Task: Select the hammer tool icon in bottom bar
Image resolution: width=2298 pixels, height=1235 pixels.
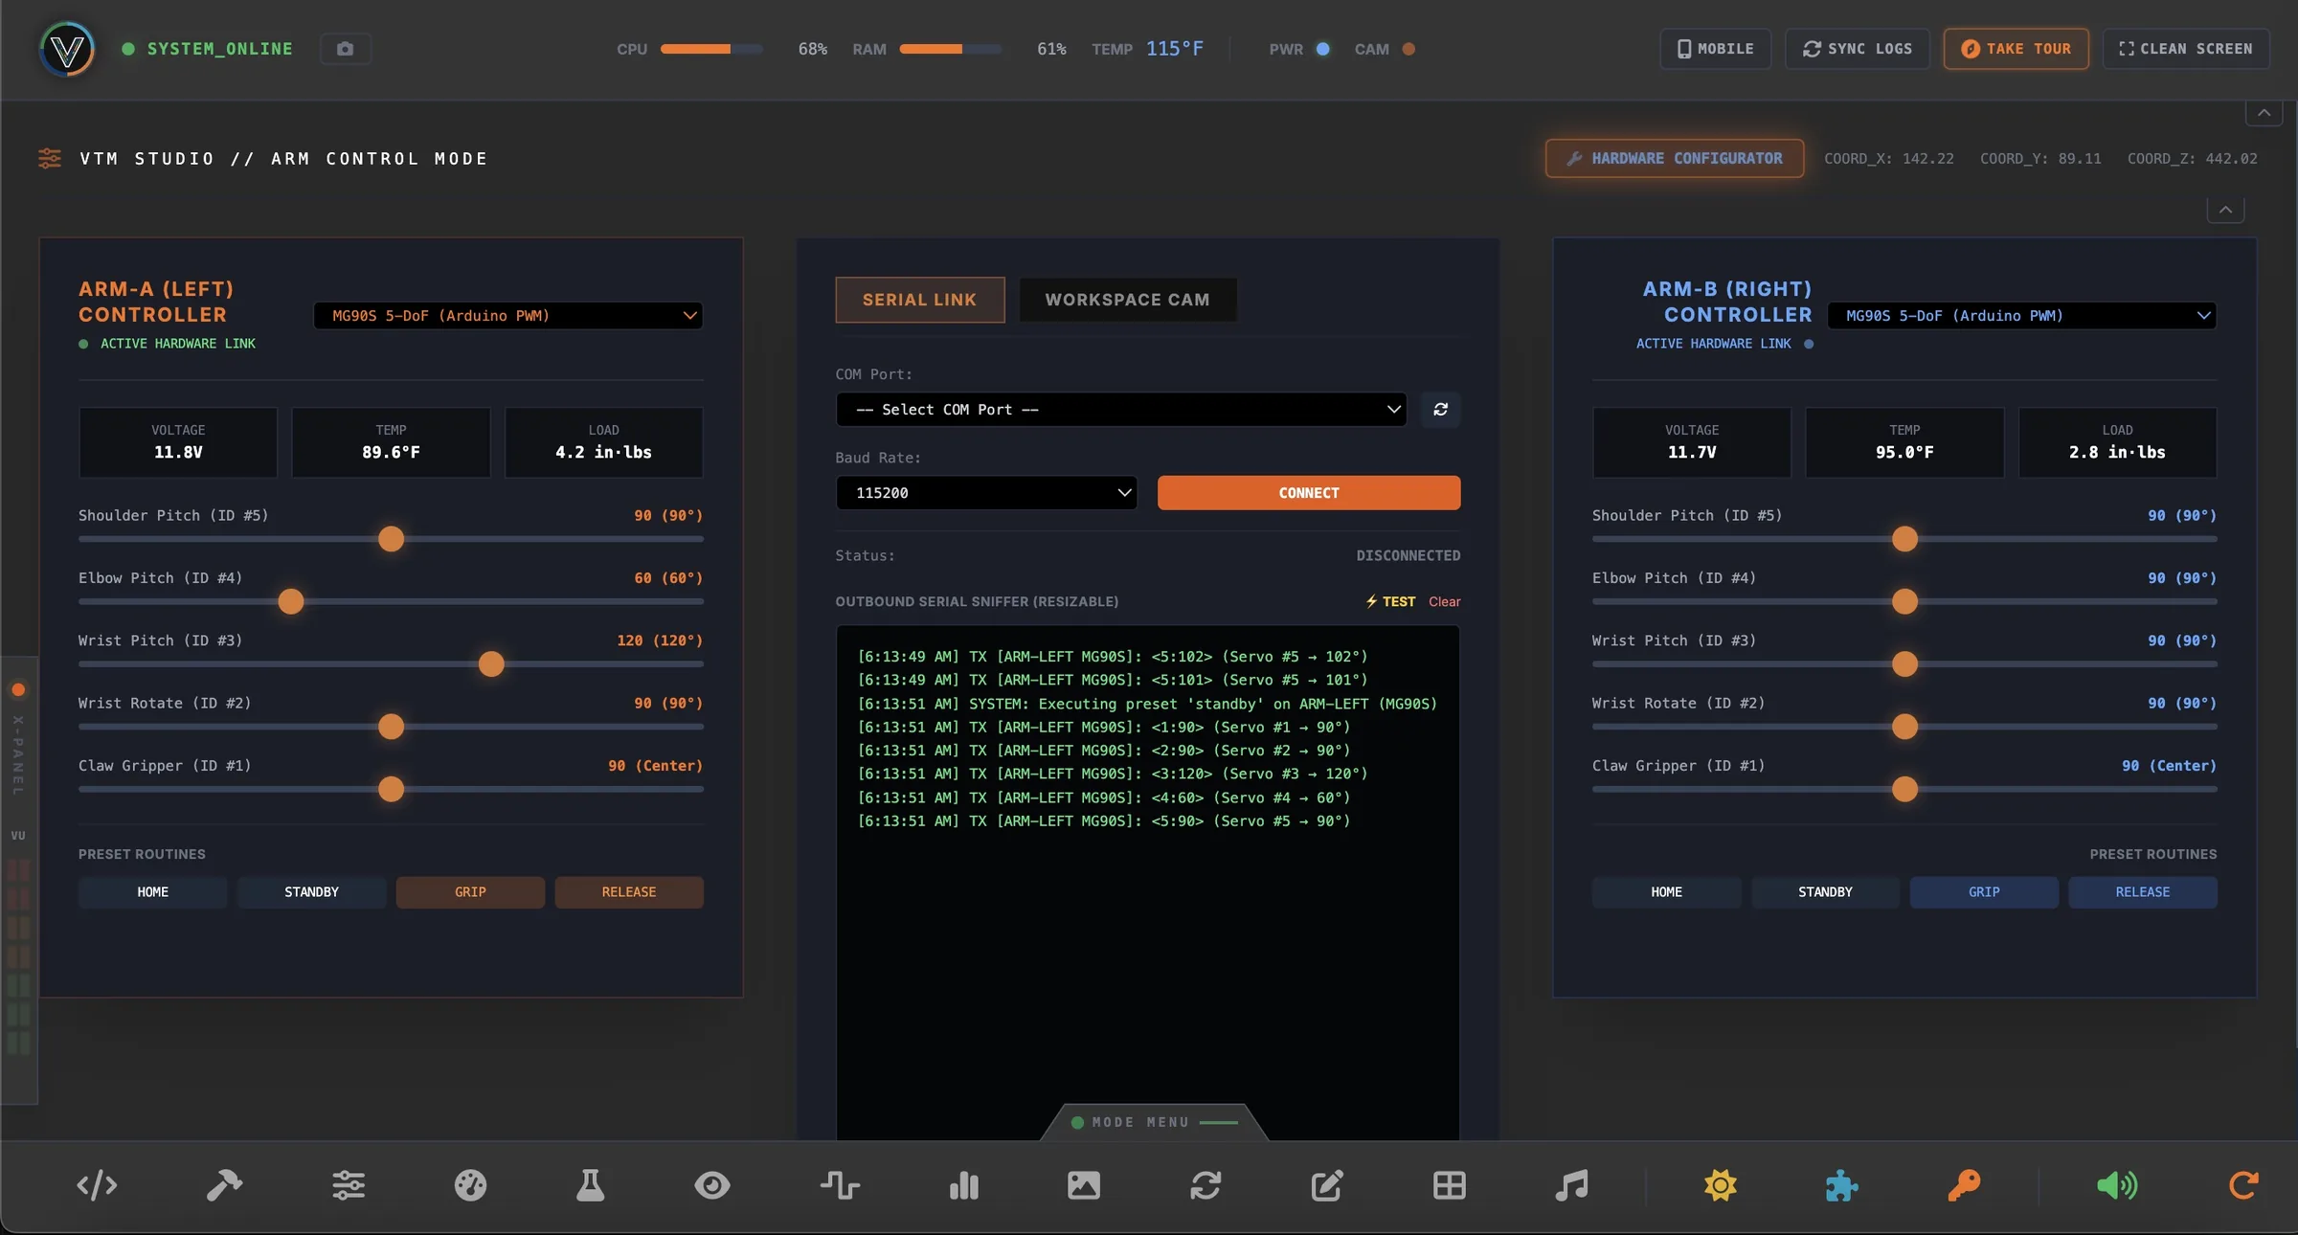Action: click(x=224, y=1185)
